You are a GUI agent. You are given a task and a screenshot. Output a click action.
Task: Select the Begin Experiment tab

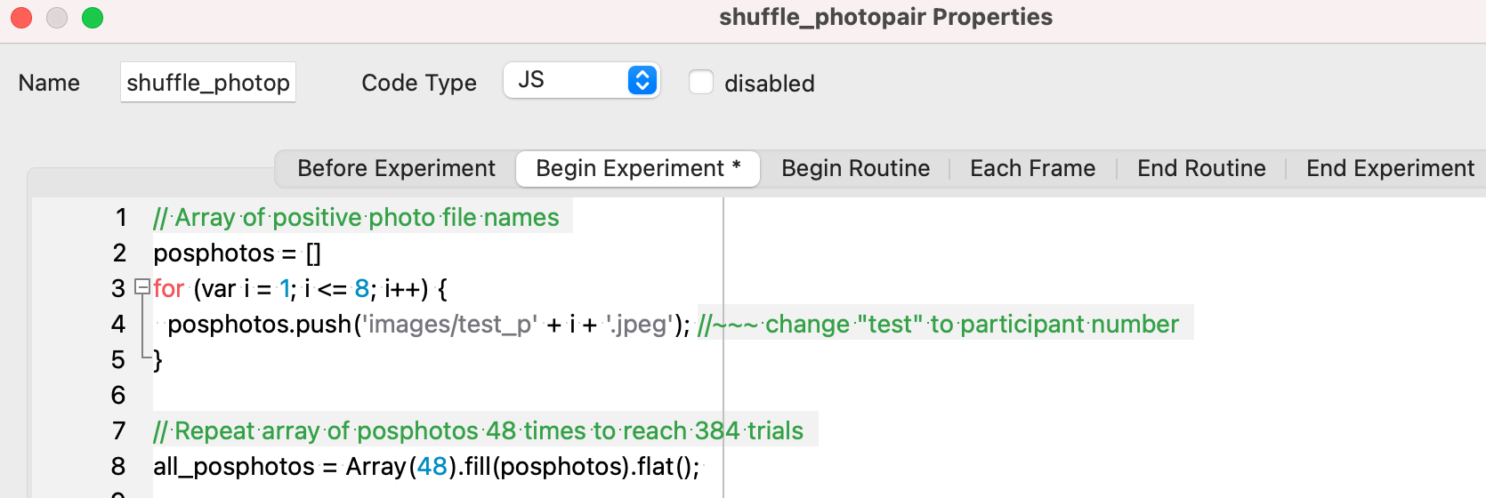638,168
